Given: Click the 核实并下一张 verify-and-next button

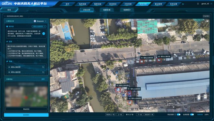Looking at the screenshot, I should (149, 114).
